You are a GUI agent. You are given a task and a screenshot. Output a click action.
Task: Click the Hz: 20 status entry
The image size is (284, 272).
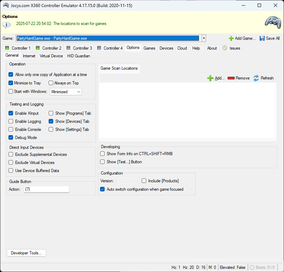(188, 267)
